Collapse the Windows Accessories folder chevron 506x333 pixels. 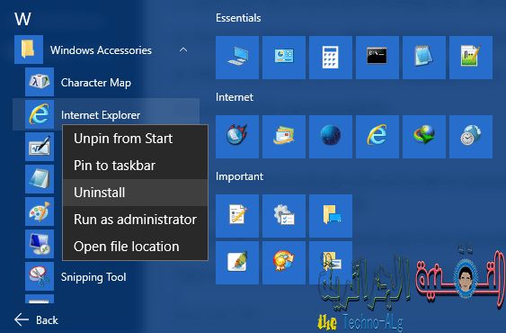point(183,49)
